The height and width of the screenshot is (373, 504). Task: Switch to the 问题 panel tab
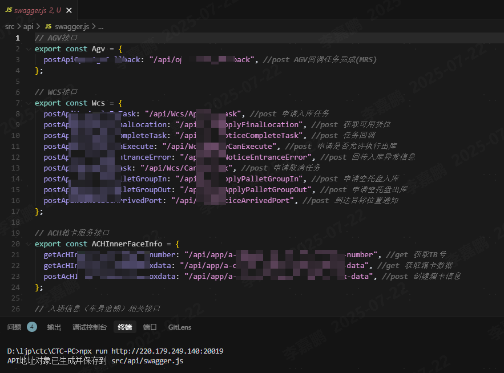point(14,327)
